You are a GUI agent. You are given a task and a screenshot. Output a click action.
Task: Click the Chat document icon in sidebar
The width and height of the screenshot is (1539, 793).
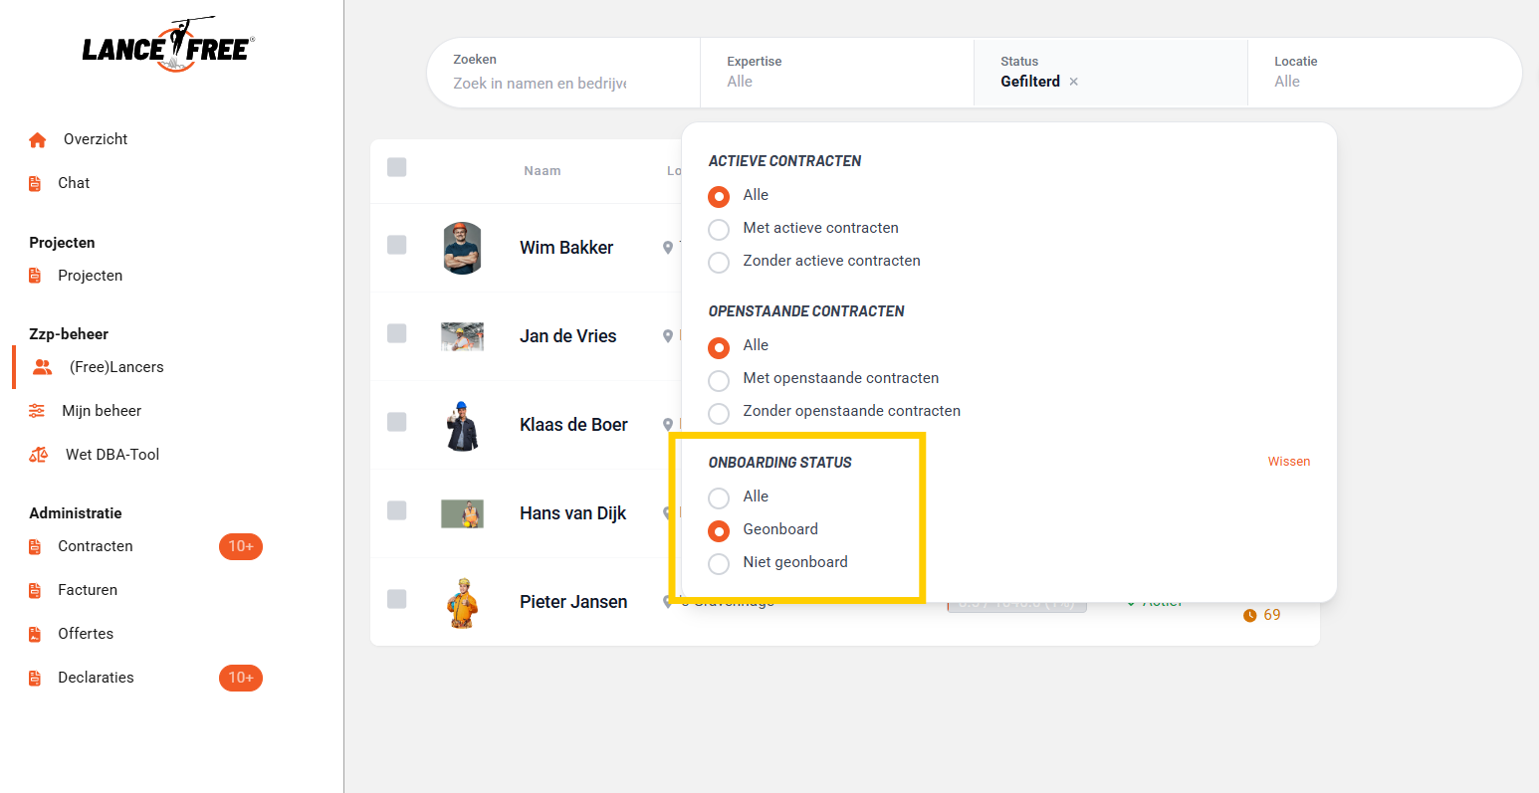point(35,184)
